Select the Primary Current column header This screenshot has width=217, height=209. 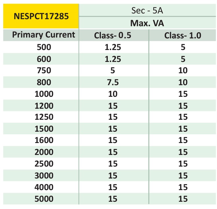43,35
